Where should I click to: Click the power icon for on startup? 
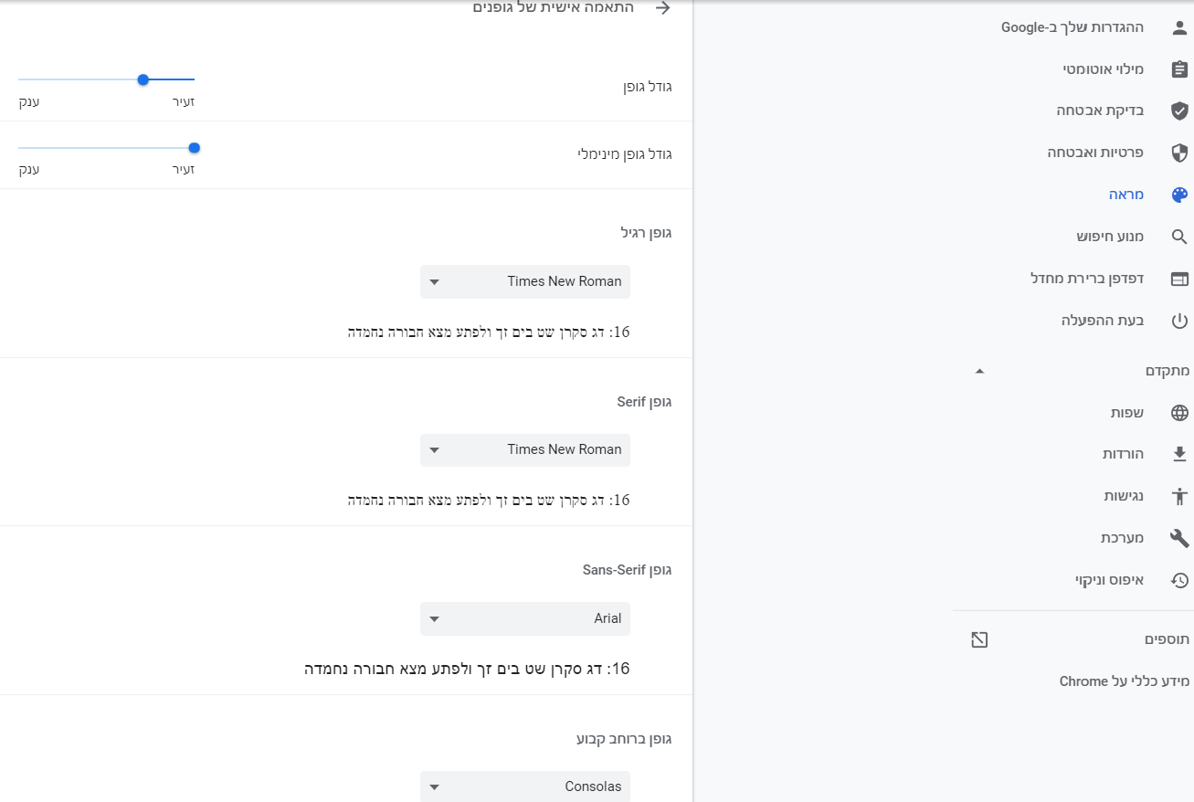click(1179, 321)
